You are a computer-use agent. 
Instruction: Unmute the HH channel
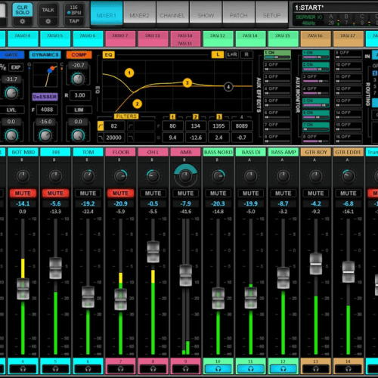pyautogui.click(x=55, y=194)
